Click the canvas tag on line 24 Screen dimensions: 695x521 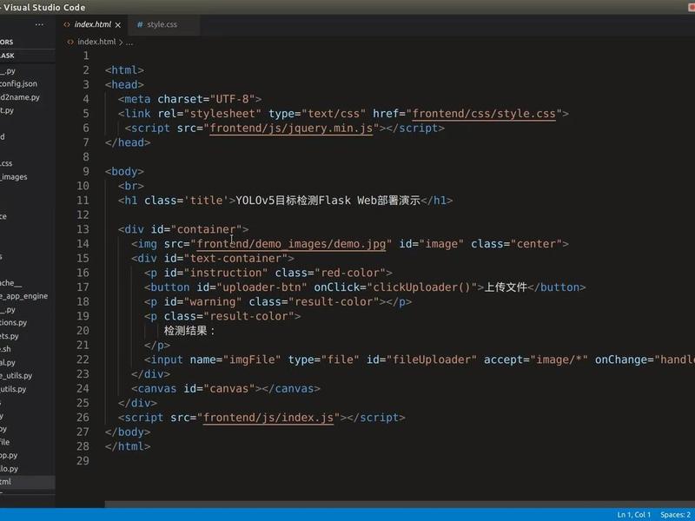pyautogui.click(x=157, y=389)
